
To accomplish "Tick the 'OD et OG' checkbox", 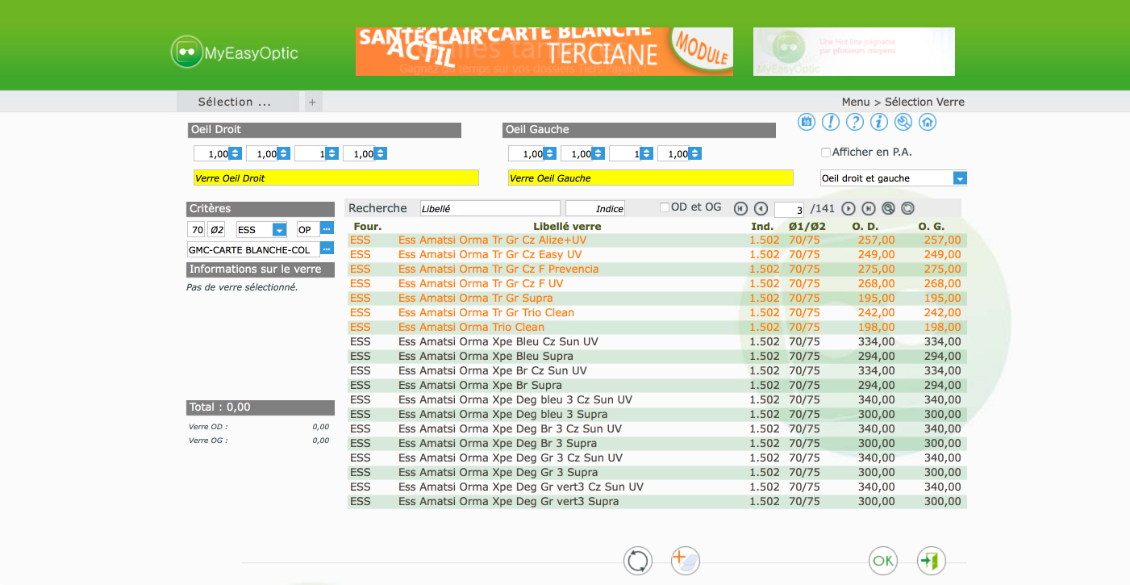I will (x=665, y=207).
